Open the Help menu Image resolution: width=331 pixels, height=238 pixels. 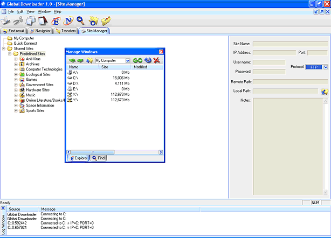point(58,11)
